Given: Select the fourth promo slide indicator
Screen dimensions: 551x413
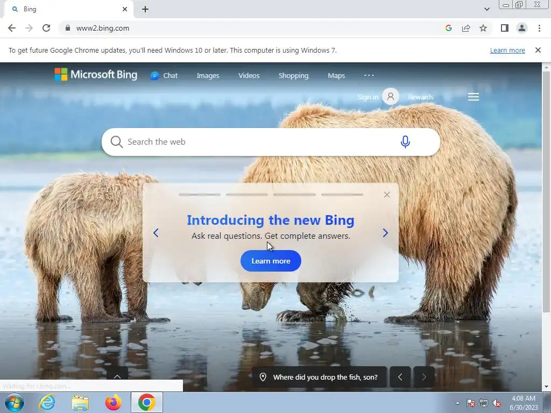Looking at the screenshot, I should pos(342,195).
